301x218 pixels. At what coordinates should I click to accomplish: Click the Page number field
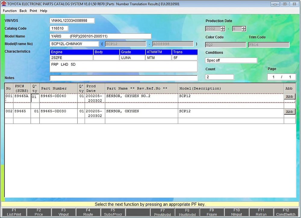pyautogui.click(x=281, y=77)
